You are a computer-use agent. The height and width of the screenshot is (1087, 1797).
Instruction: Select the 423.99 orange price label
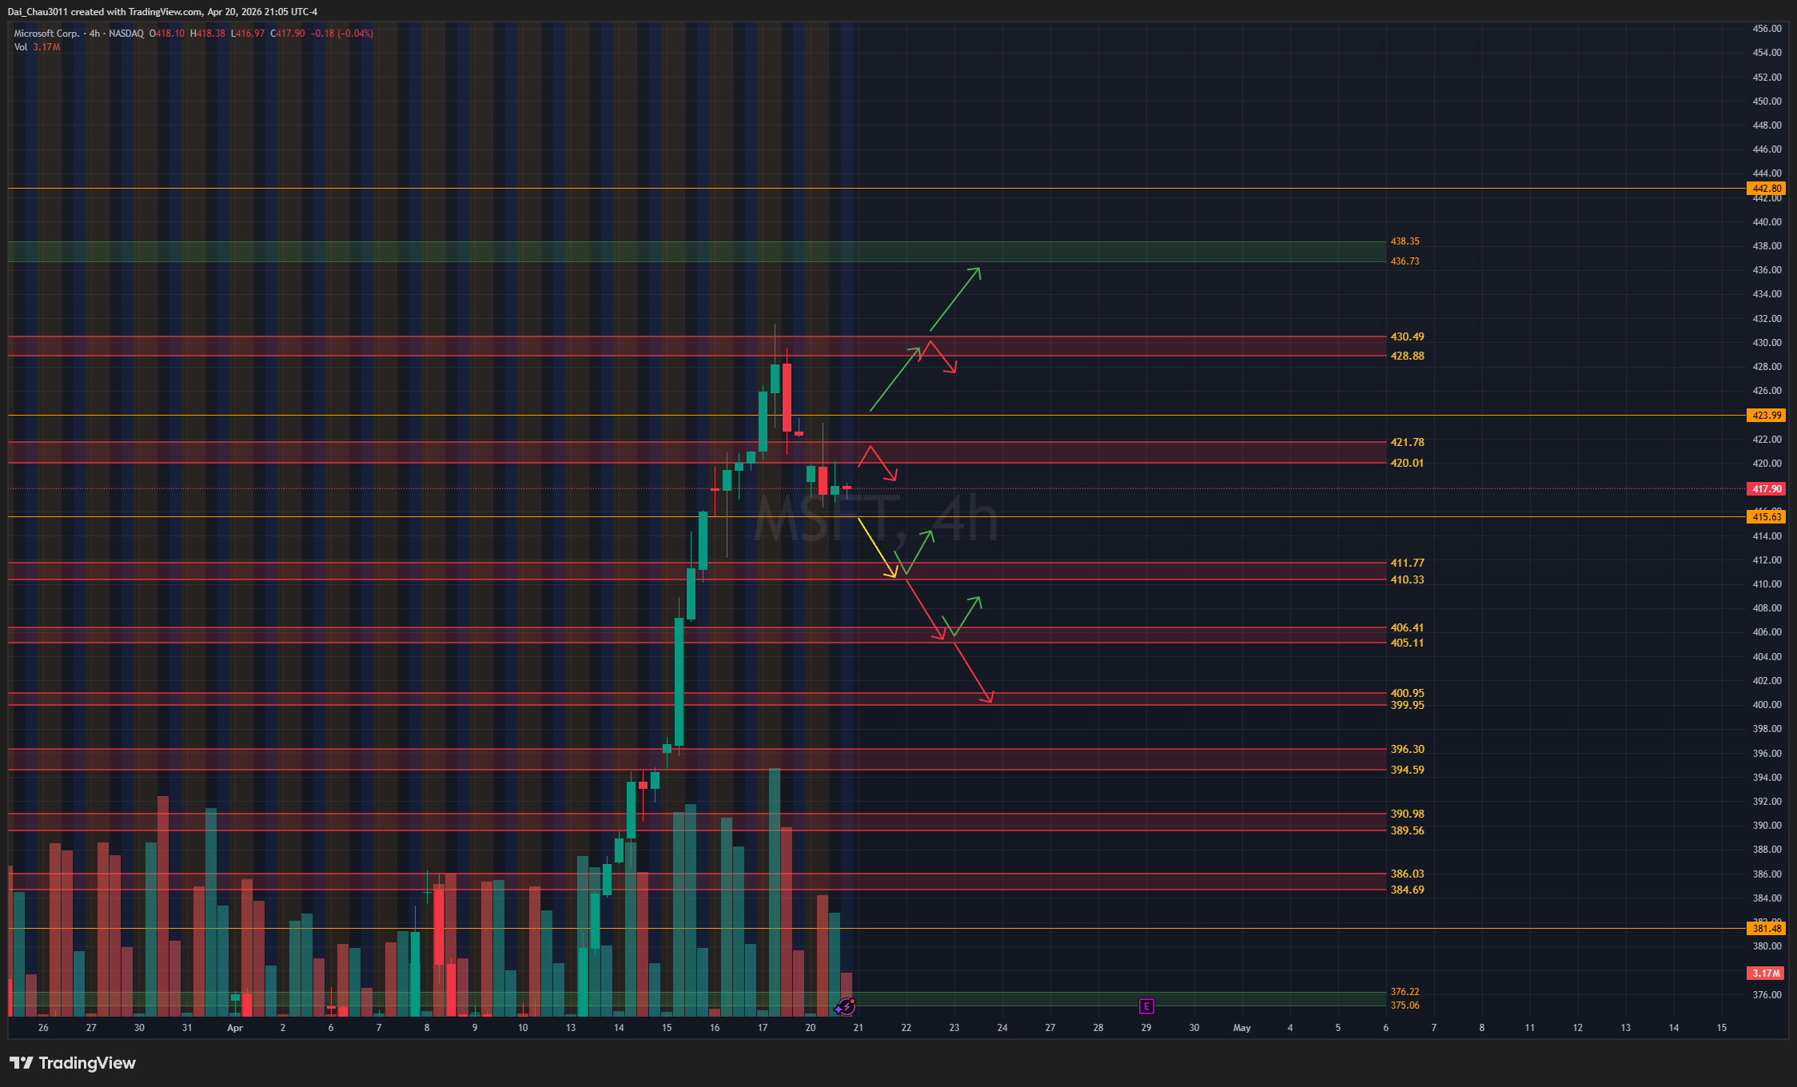1767,416
